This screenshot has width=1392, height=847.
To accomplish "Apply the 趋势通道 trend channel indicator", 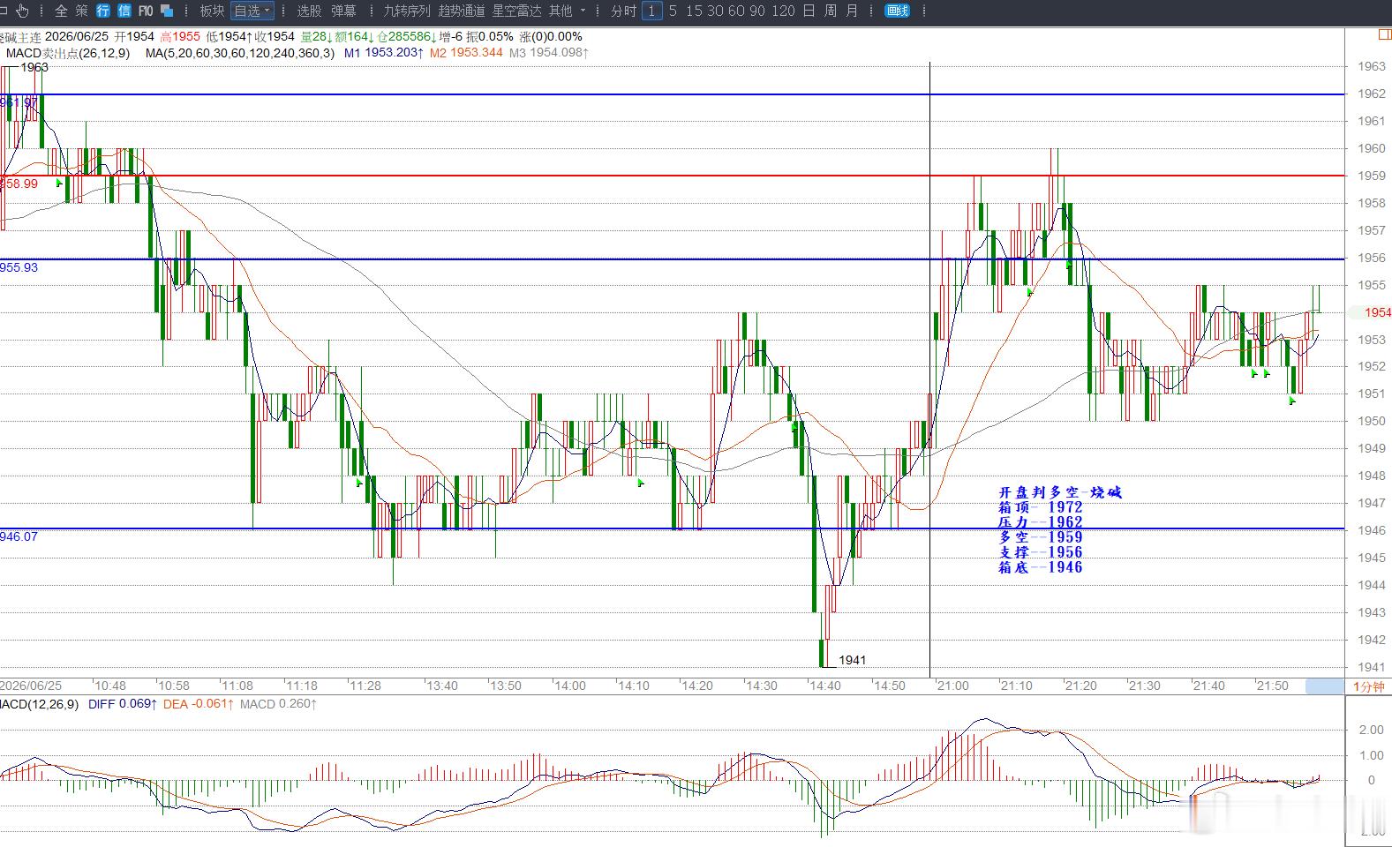I will (462, 11).
